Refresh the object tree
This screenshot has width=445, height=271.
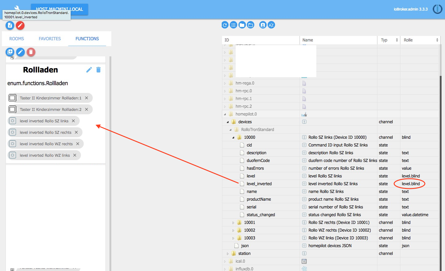(225, 25)
